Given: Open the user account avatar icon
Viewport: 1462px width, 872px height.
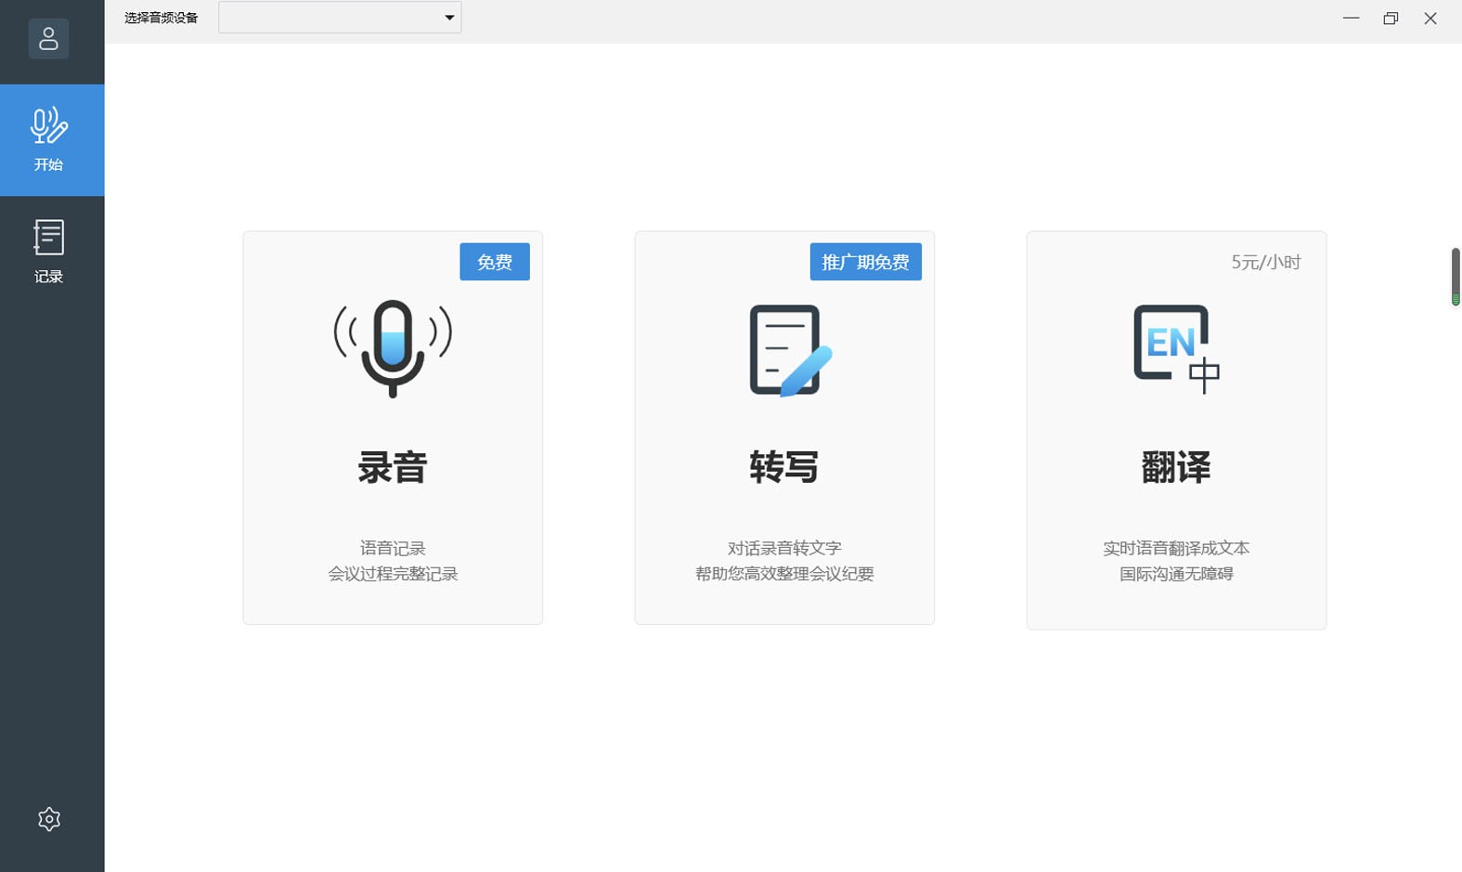Looking at the screenshot, I should click(48, 39).
